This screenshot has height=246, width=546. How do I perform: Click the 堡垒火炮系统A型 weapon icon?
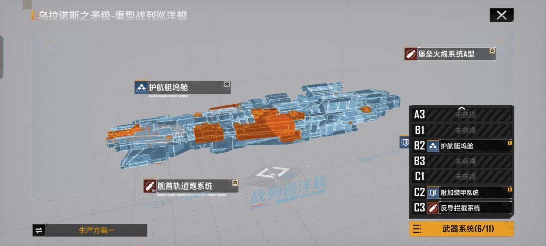411,54
